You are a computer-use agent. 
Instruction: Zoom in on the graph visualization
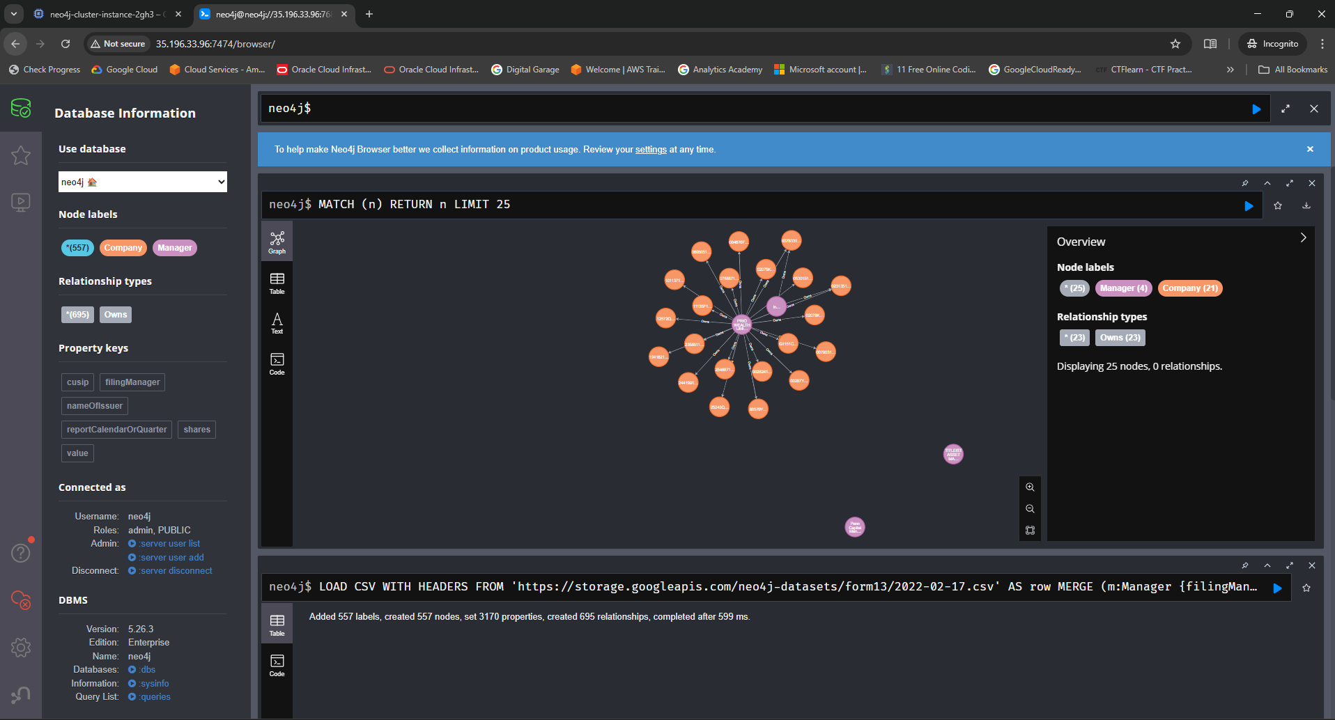[x=1030, y=487]
